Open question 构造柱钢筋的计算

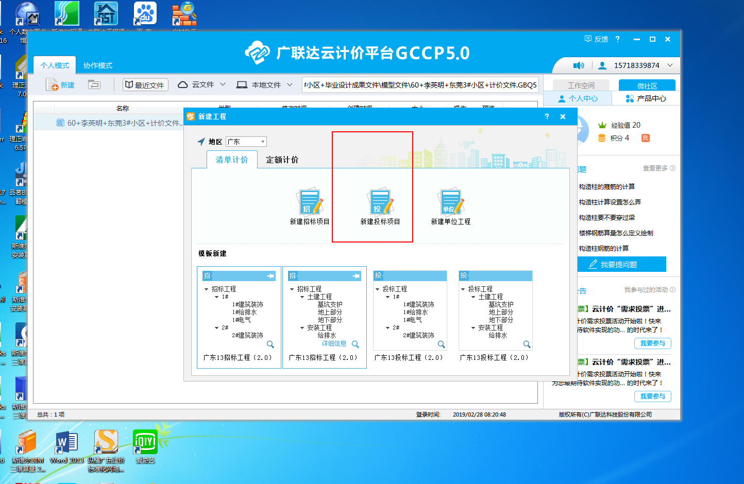(604, 248)
